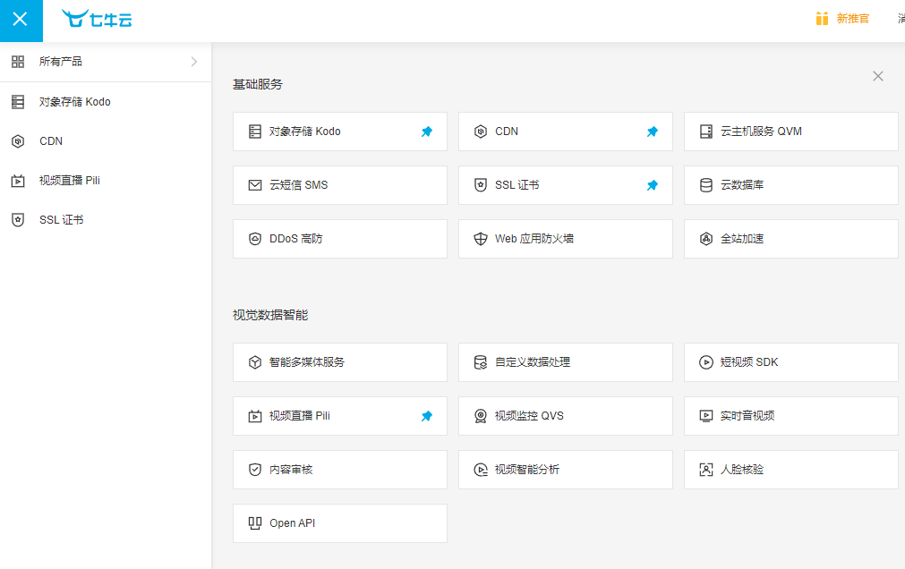Open the CDN product card
The height and width of the screenshot is (569, 905).
pos(566,132)
